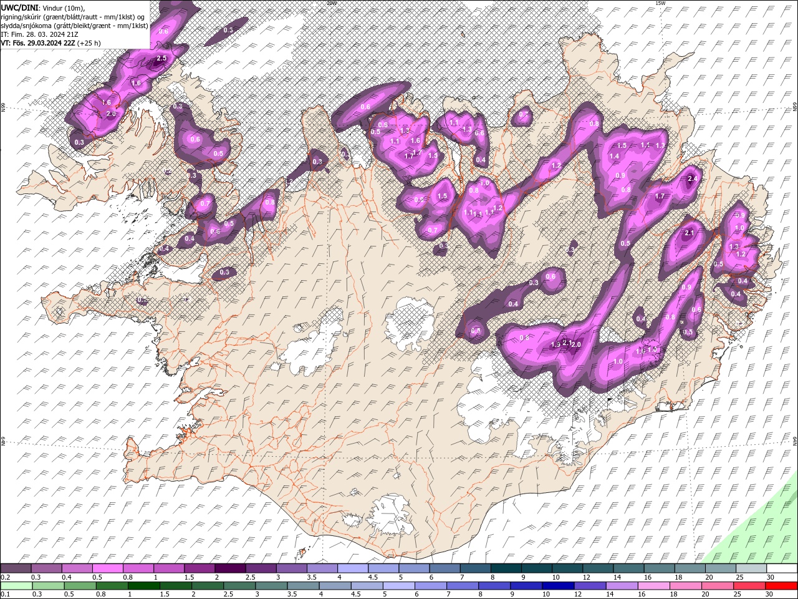Click the '15W' longitude label at top edge
This screenshot has height=599, width=798.
coord(660,3)
